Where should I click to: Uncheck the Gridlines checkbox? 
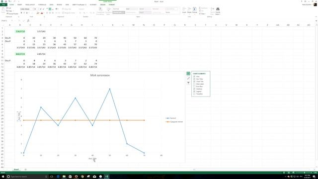(194, 89)
